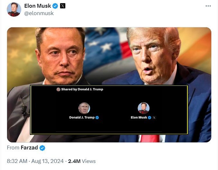Click the small avatar beside 'Shared by' text
Screen dimensions: 218x170
pos(58,89)
